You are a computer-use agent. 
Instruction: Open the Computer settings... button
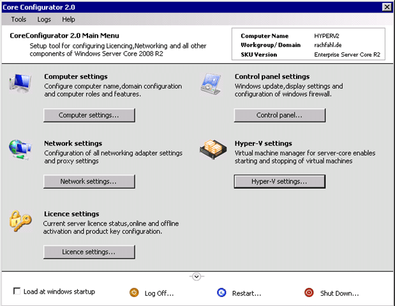(89, 115)
